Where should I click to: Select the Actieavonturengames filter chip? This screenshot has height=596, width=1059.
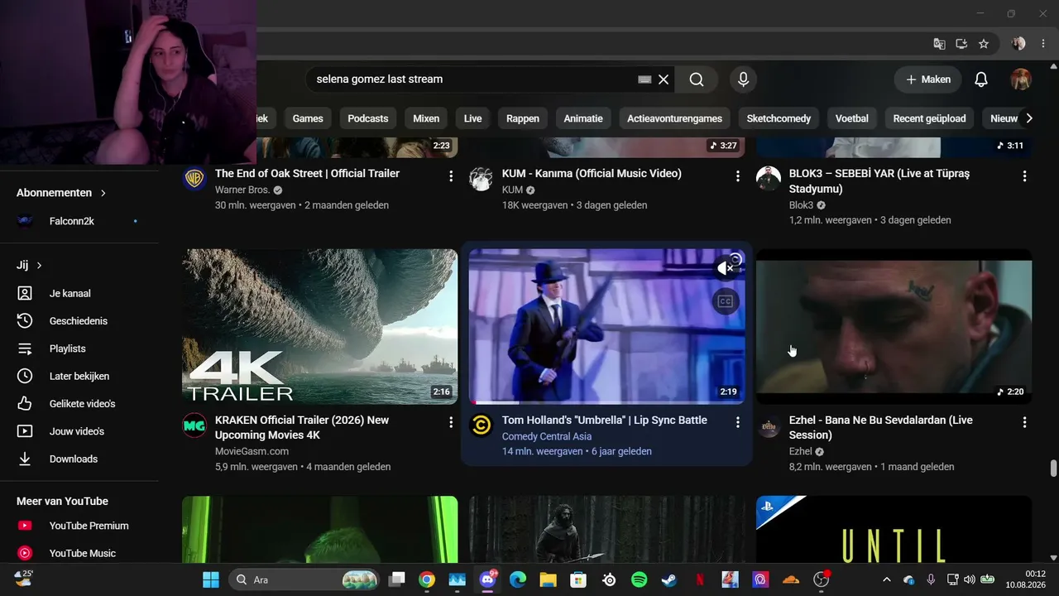[x=674, y=118]
